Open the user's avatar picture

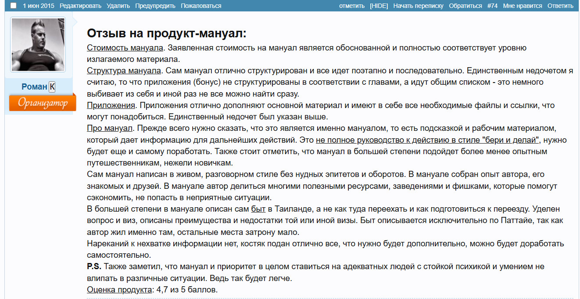[38, 44]
